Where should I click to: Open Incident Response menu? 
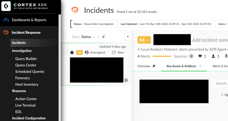pyautogui.click(x=26, y=32)
